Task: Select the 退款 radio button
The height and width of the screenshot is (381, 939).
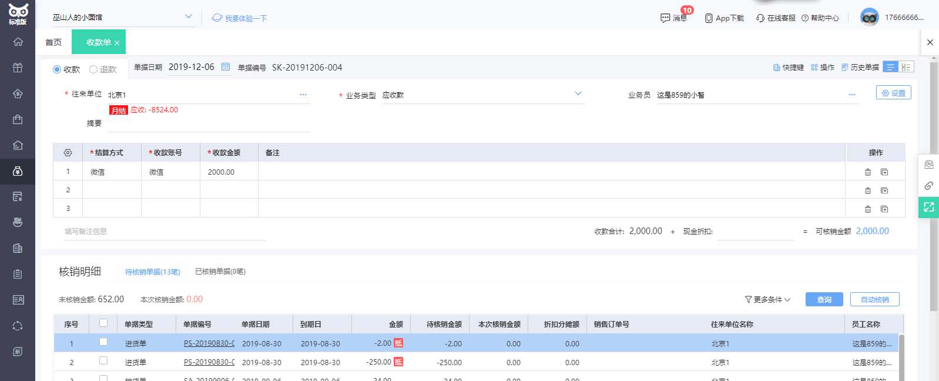Action: coord(93,69)
